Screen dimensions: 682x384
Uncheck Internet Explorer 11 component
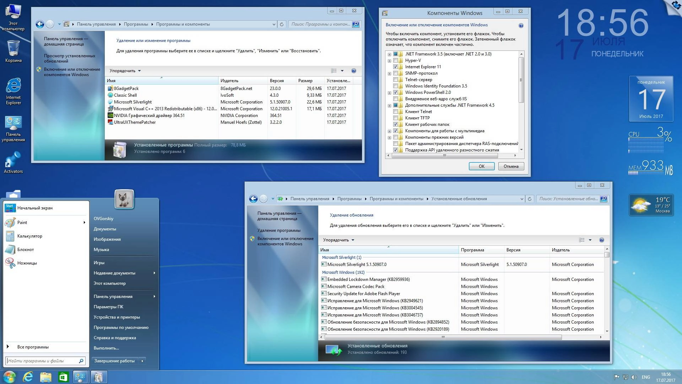pyautogui.click(x=396, y=66)
